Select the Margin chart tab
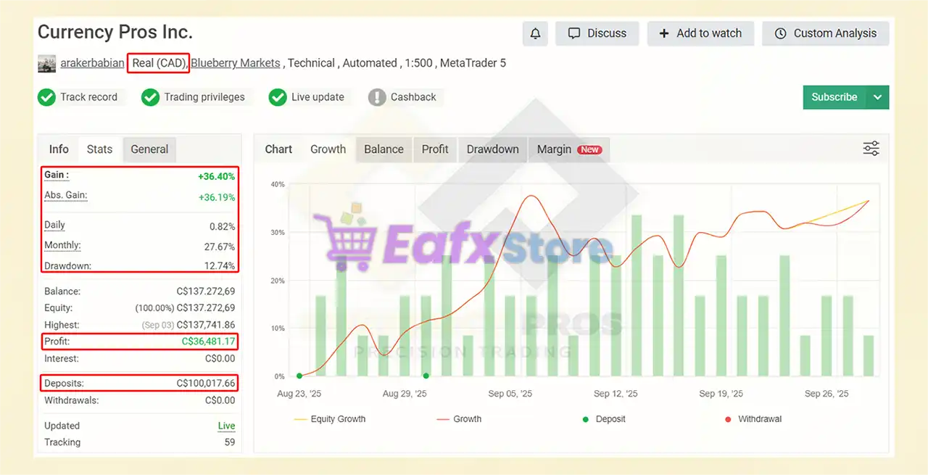Viewport: 928px width, 475px height. (x=569, y=149)
